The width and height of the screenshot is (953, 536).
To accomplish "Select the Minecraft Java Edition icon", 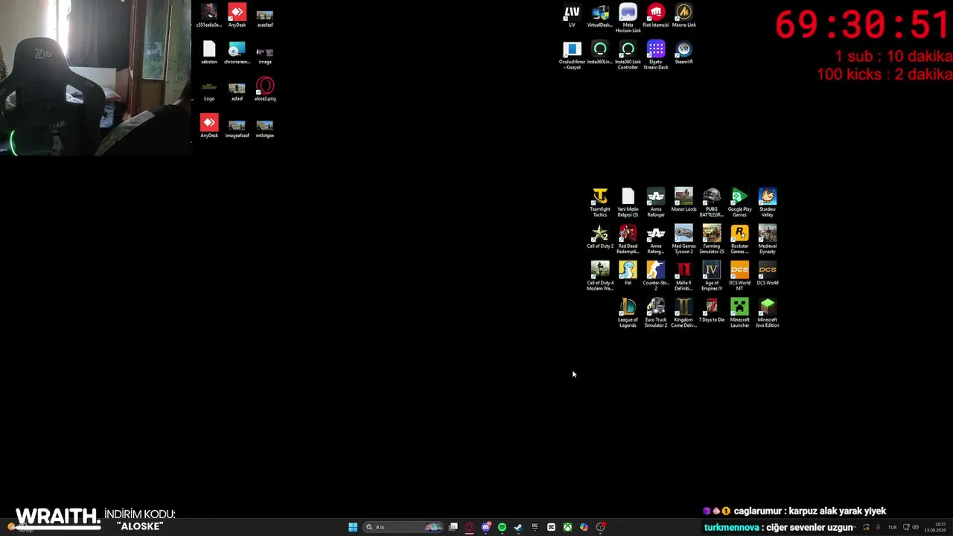I will (768, 313).
